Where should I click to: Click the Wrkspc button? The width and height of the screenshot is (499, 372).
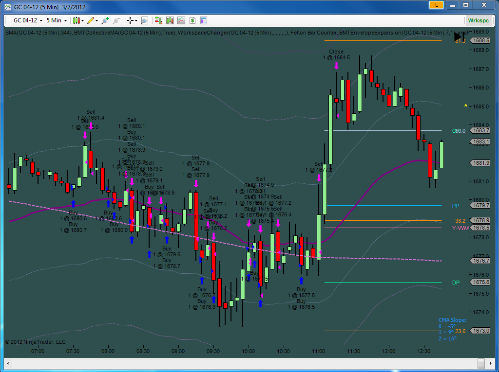point(479,20)
